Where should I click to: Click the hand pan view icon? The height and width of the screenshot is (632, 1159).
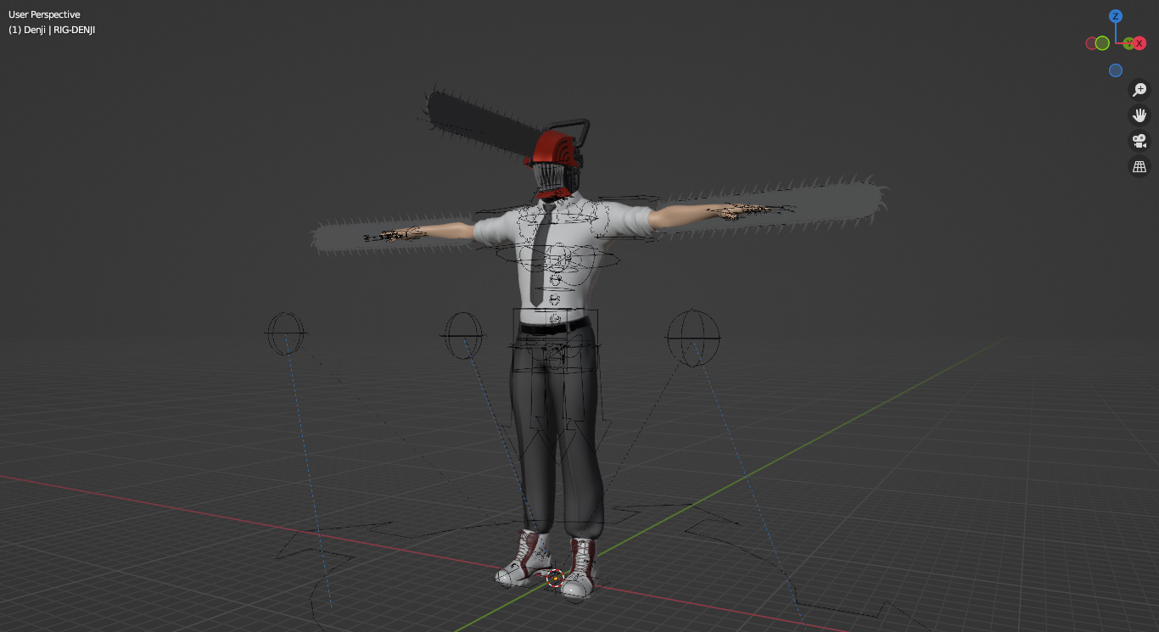point(1139,115)
